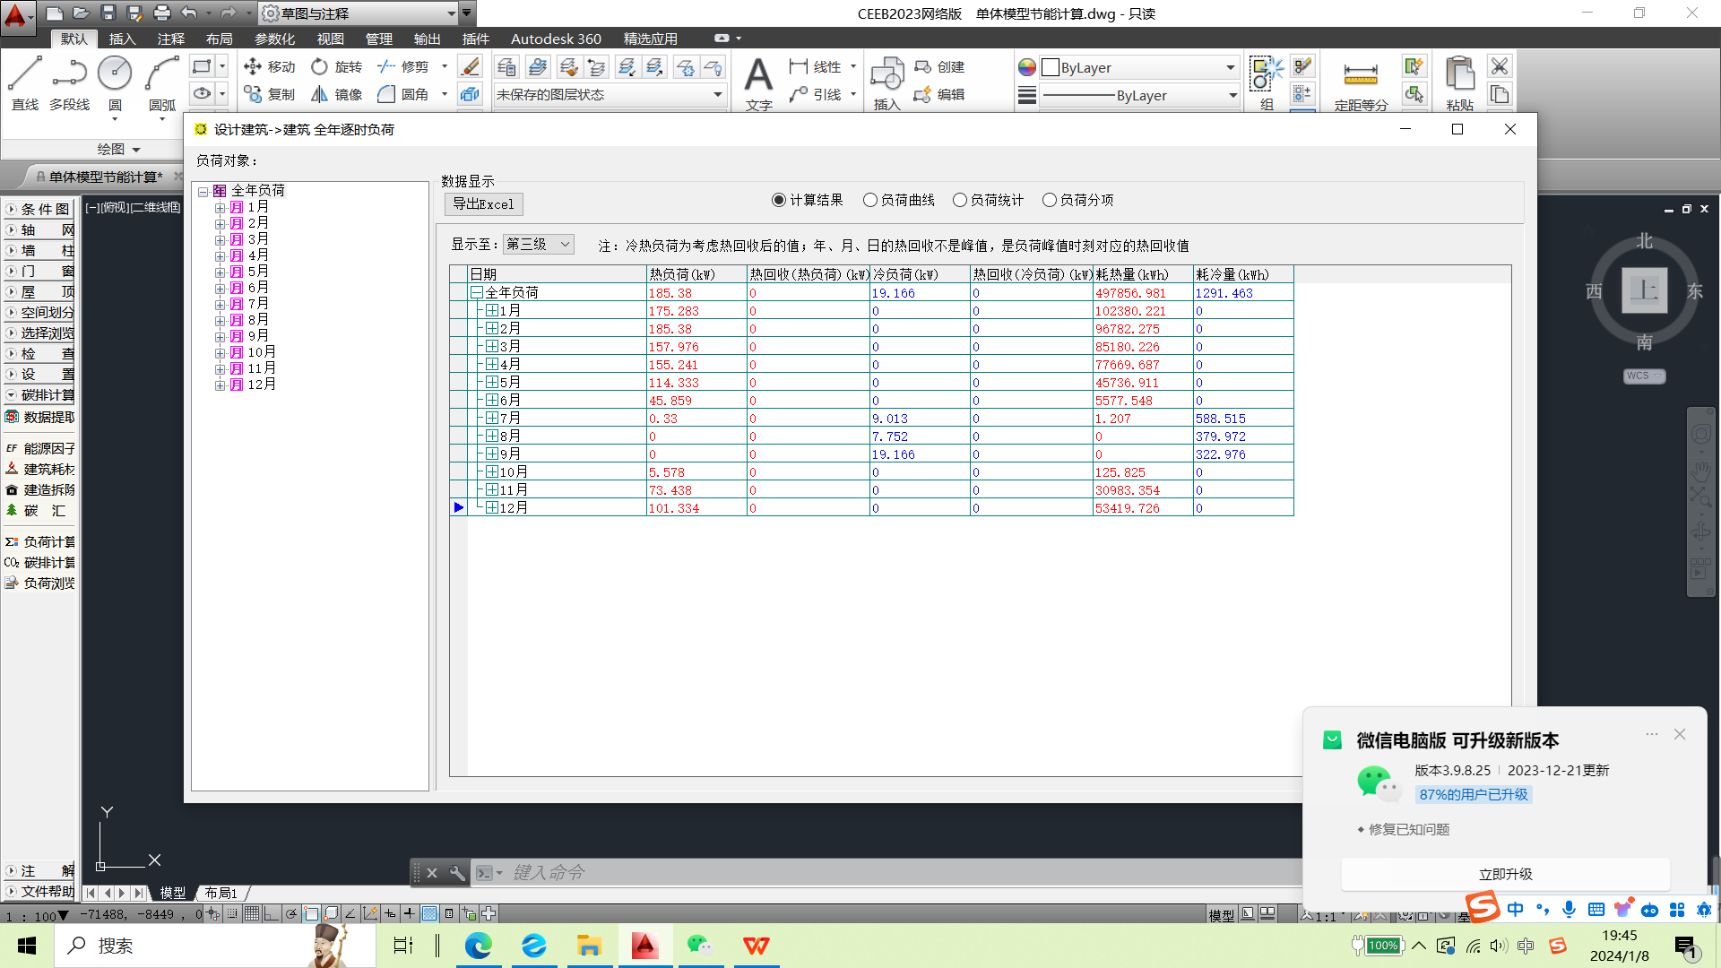The image size is (1721, 968).
Task: Open the Insert block (插入) icon
Action: 886,77
